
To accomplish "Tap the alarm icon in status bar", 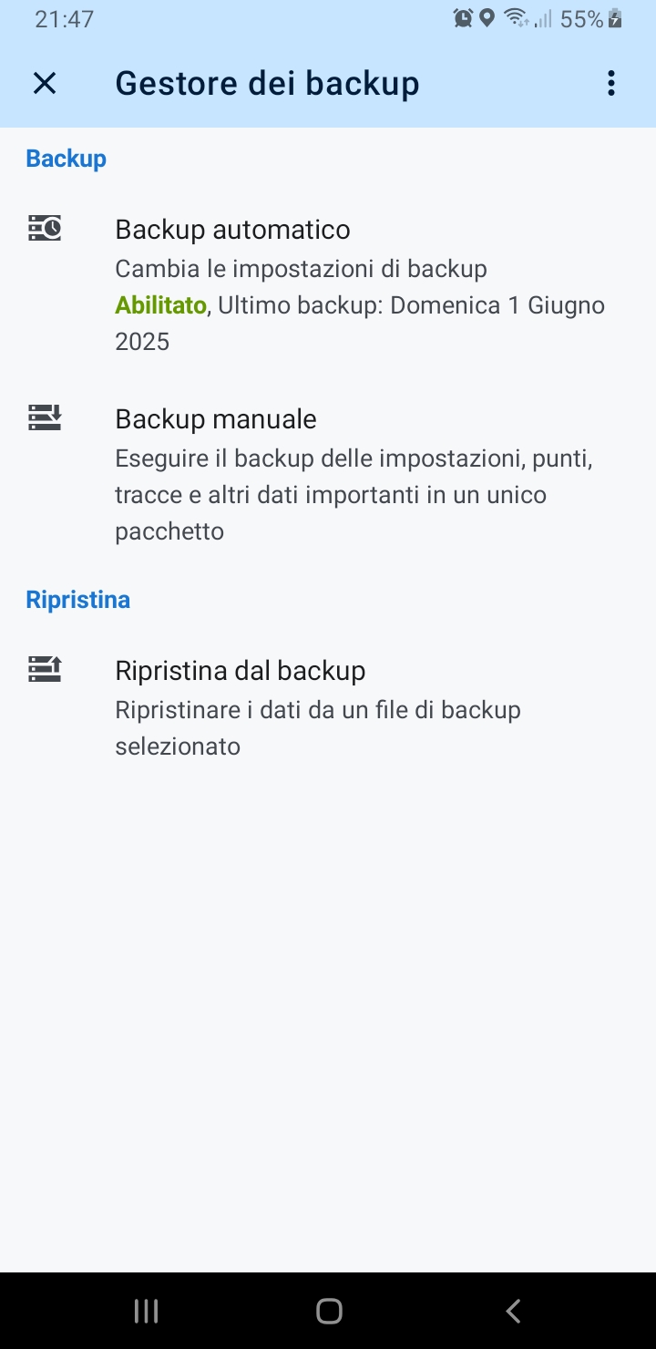I will [463, 18].
